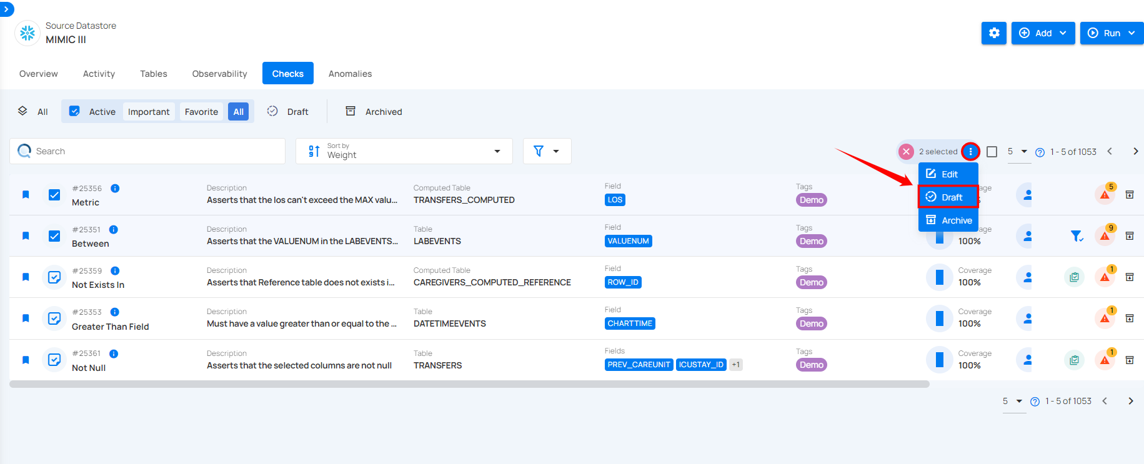Choose Edit from the bulk actions menu
Image resolution: width=1144 pixels, height=464 pixels.
[x=948, y=174]
